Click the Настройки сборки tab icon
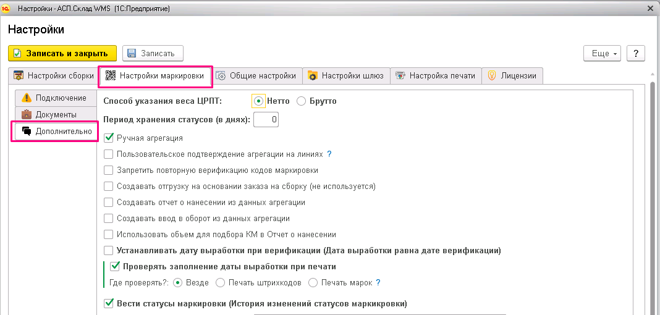 pyautogui.click(x=18, y=76)
